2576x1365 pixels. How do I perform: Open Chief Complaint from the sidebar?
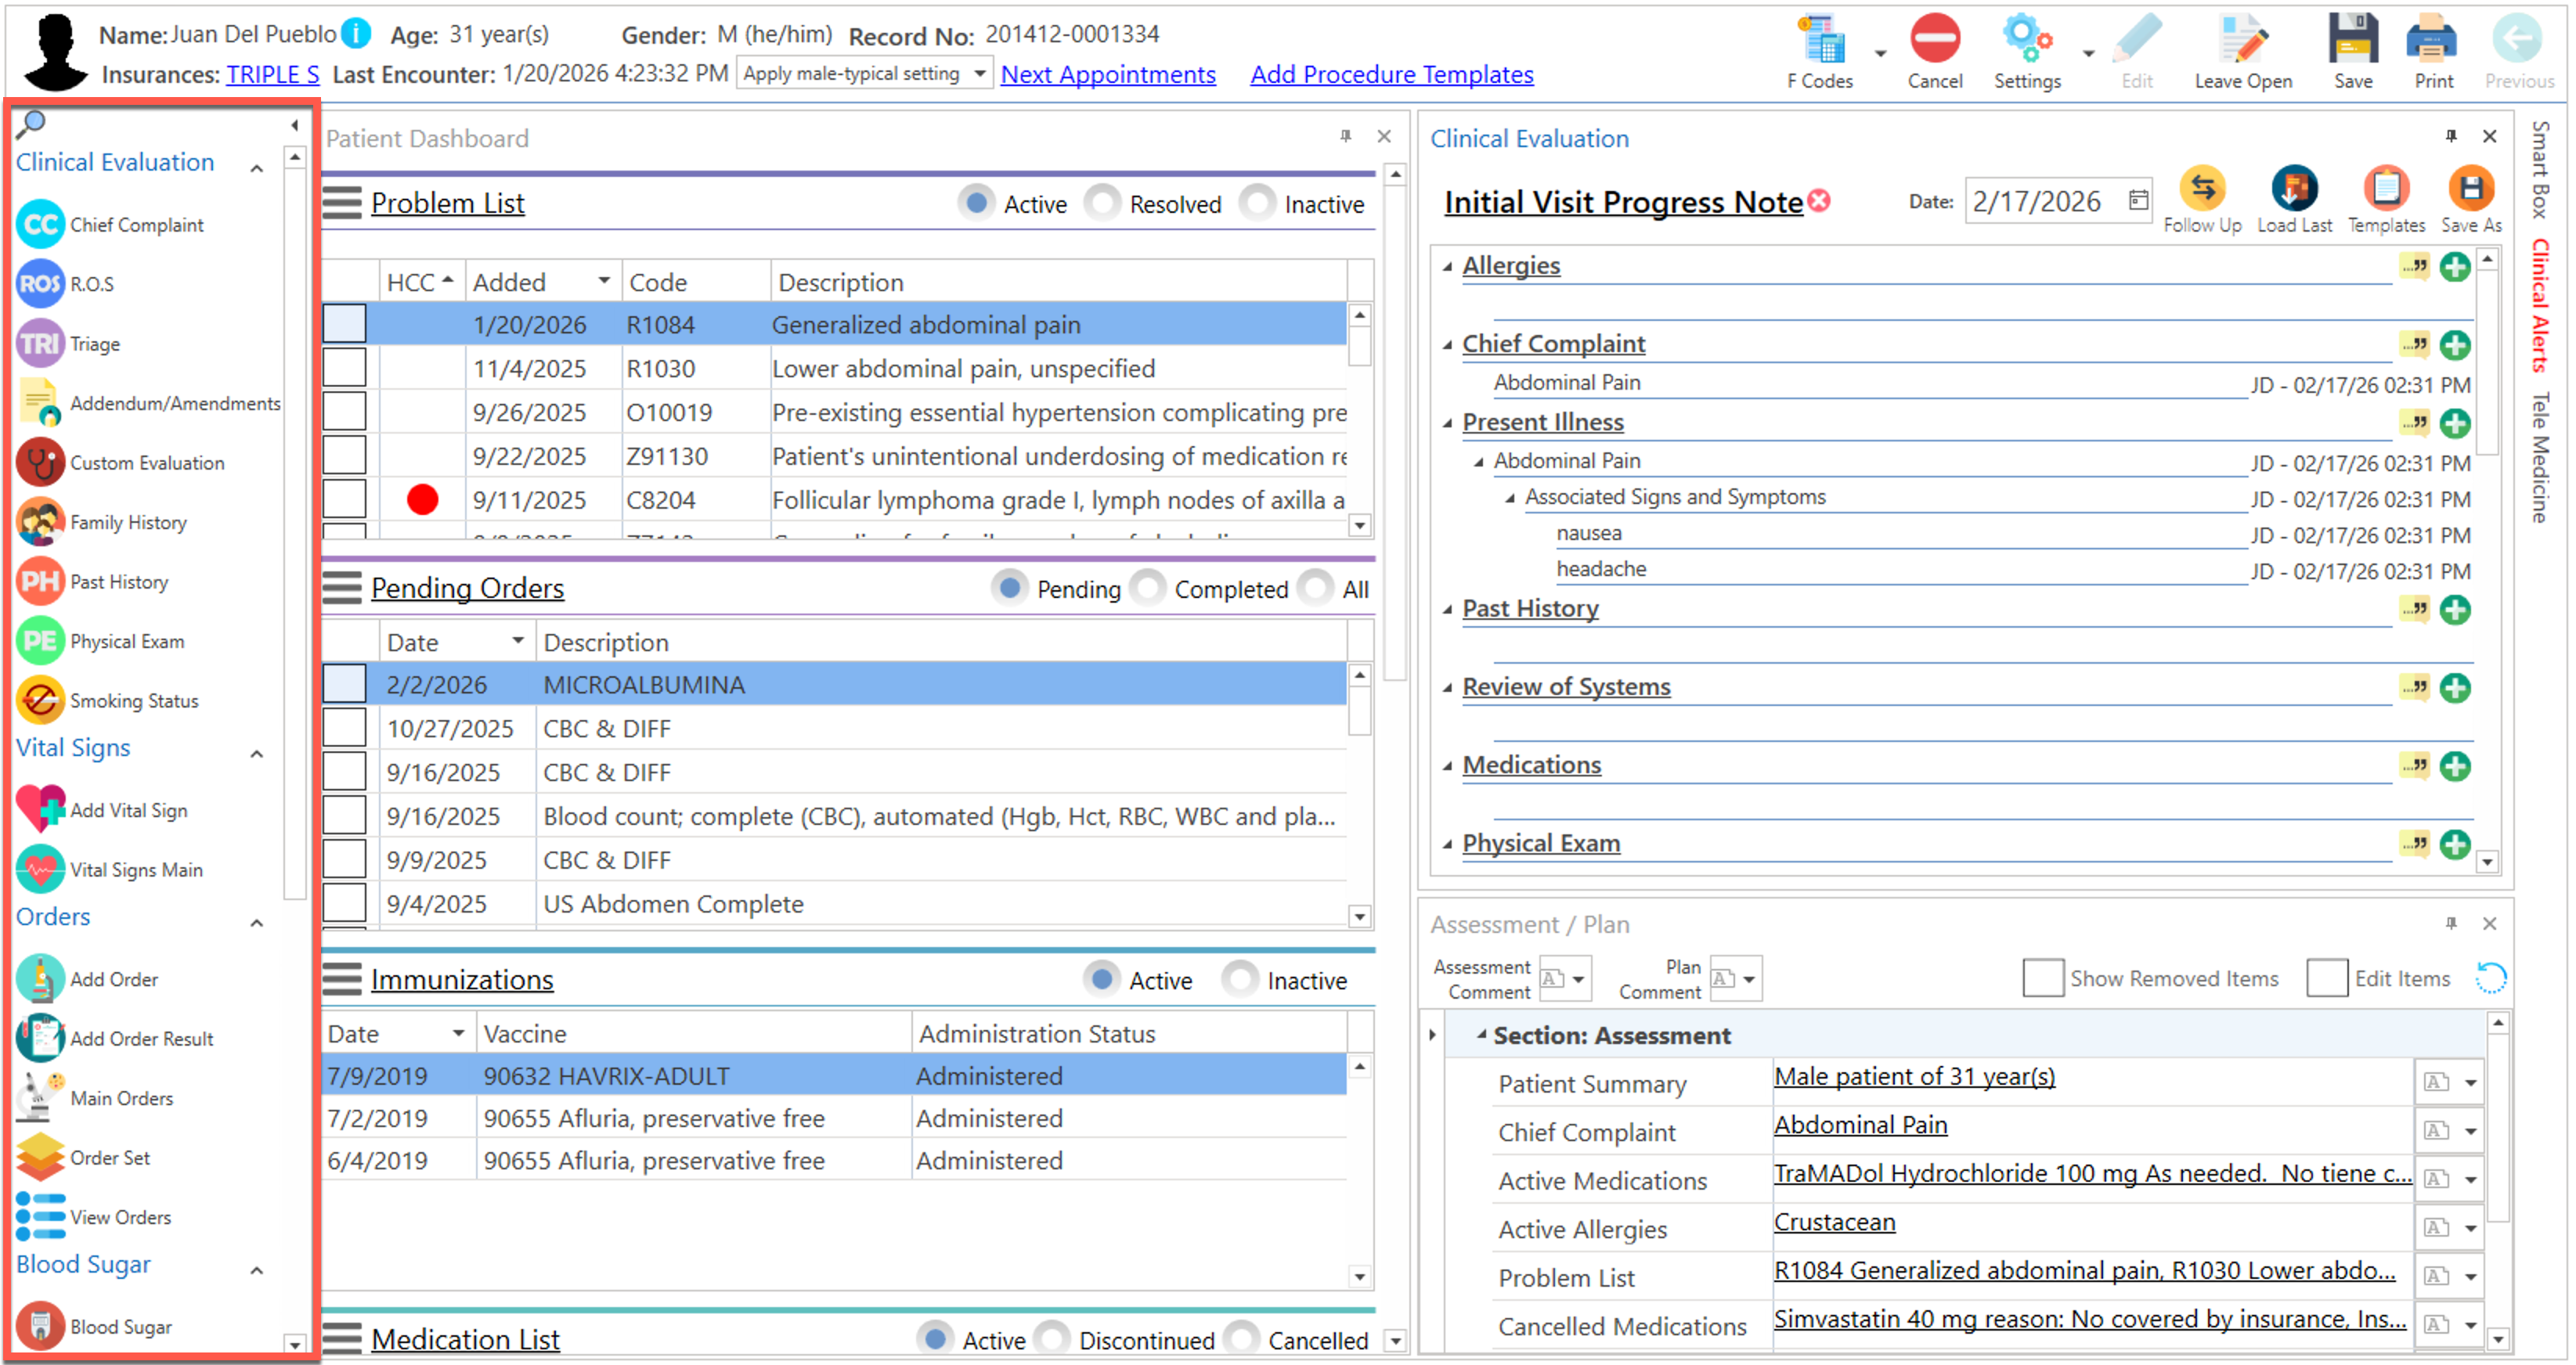click(x=40, y=225)
